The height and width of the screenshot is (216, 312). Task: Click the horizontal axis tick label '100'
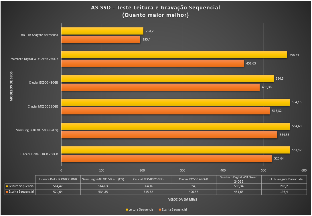[x=102, y=170]
